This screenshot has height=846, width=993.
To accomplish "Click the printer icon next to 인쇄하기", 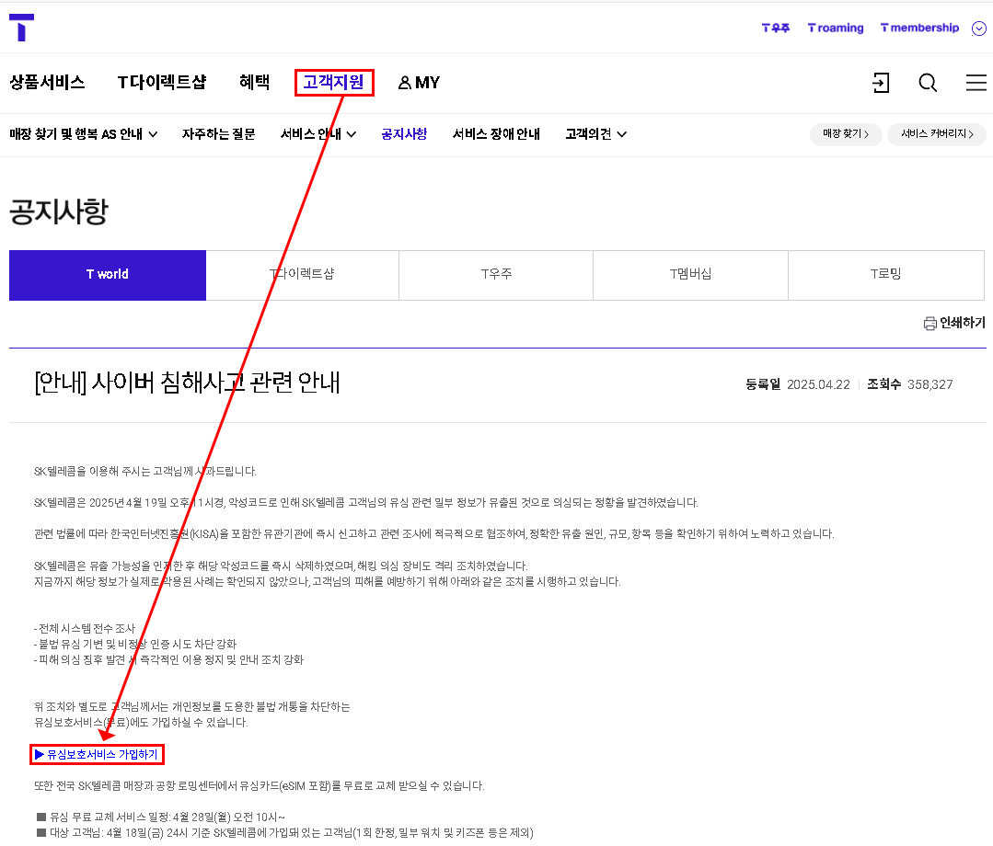I will click(929, 324).
